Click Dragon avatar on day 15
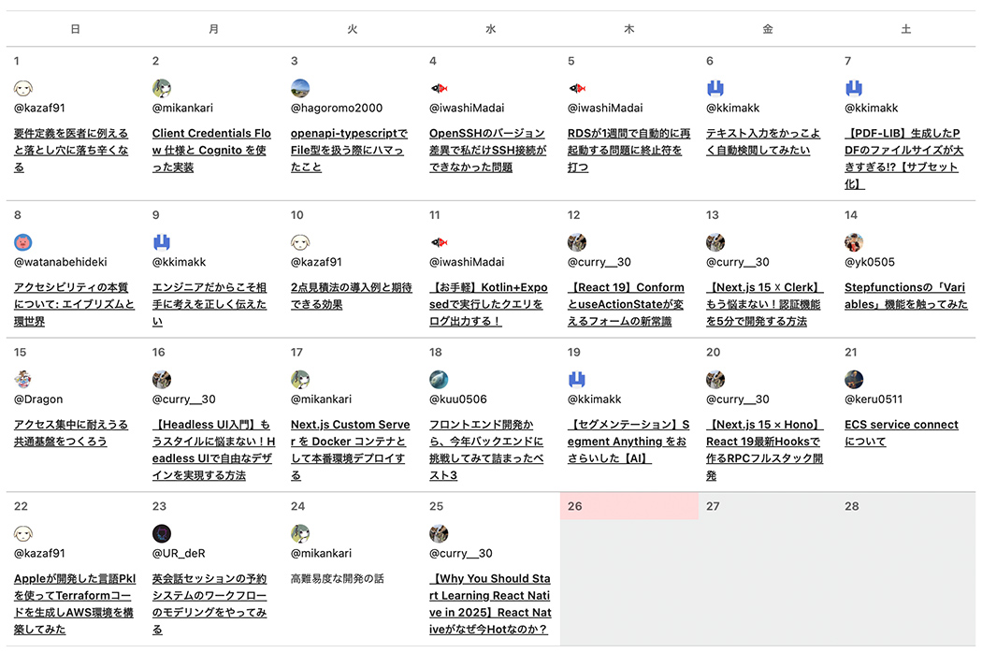This screenshot has width=982, height=653. click(23, 380)
